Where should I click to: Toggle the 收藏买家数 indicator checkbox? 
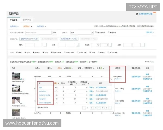[x=52, y=53]
